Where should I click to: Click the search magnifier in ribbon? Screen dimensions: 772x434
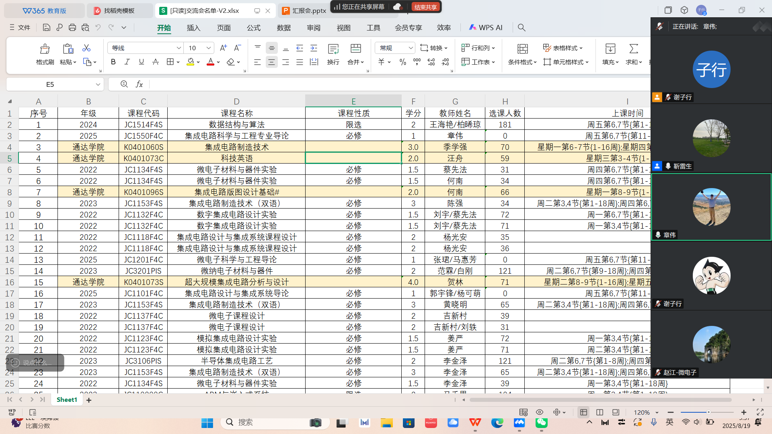pyautogui.click(x=522, y=27)
